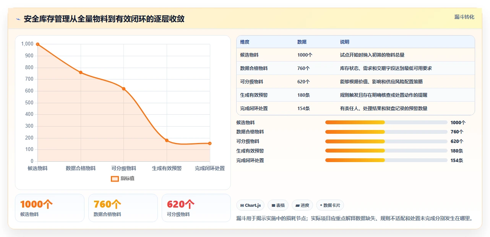
Task: Click the 候选物料 x-axis label
Action: click(x=37, y=168)
